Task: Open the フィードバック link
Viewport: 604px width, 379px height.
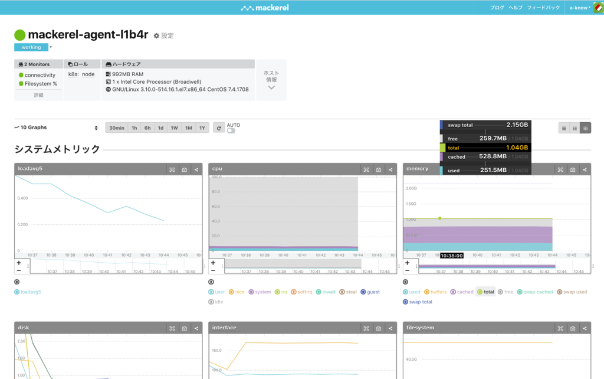Action: point(543,8)
